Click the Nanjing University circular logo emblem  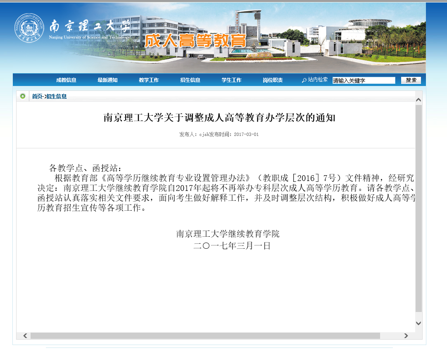coord(29,28)
